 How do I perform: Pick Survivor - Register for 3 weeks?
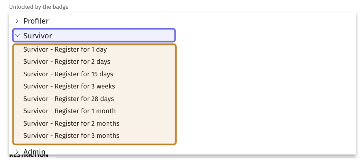pyautogui.click(x=69, y=86)
